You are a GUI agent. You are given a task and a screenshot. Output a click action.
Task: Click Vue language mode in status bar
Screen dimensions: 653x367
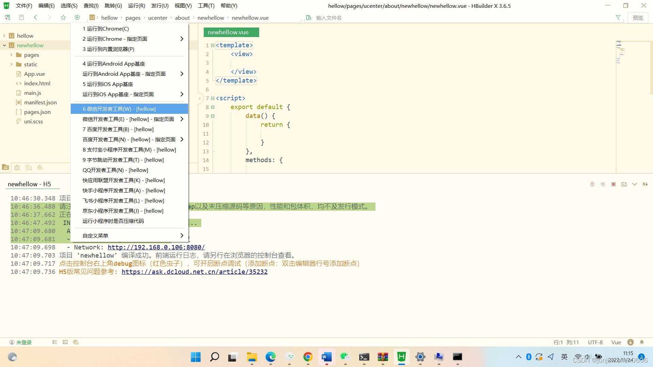click(x=616, y=342)
